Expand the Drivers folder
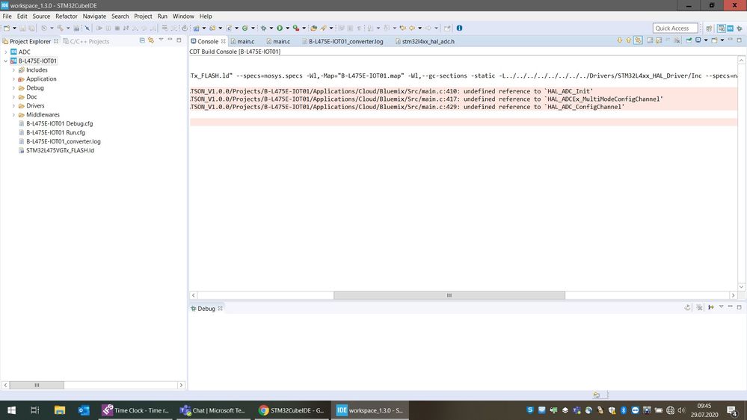747x420 pixels. (13, 105)
